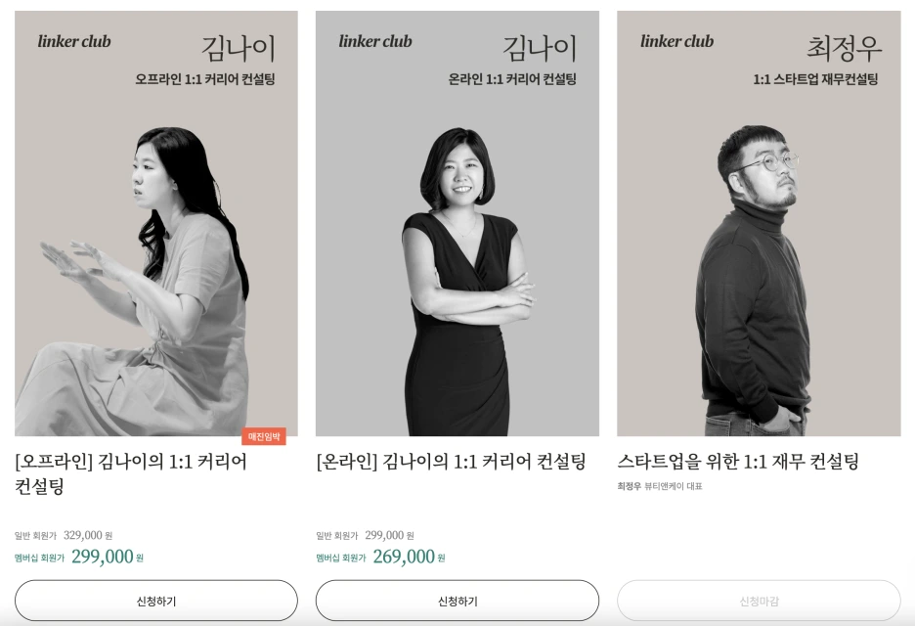The image size is (915, 626).
Task: Open title 스타트업을 위한 1:1 재무 컨설팅
Action: click(x=738, y=462)
